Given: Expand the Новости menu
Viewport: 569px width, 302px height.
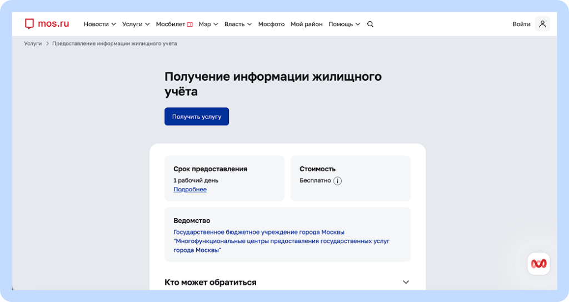Looking at the screenshot, I should point(100,24).
